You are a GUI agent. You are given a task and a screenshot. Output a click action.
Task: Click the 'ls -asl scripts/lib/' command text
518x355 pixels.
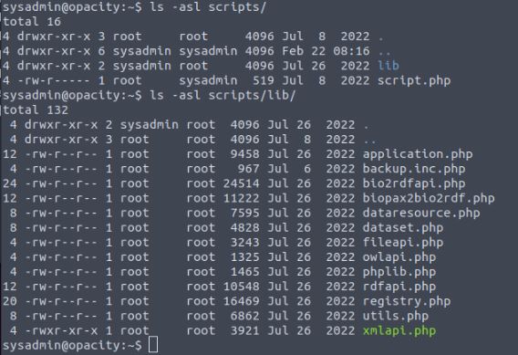click(223, 96)
